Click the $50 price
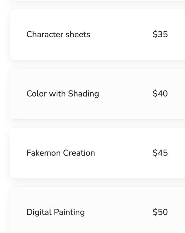This screenshot has height=233, width=185. (160, 212)
